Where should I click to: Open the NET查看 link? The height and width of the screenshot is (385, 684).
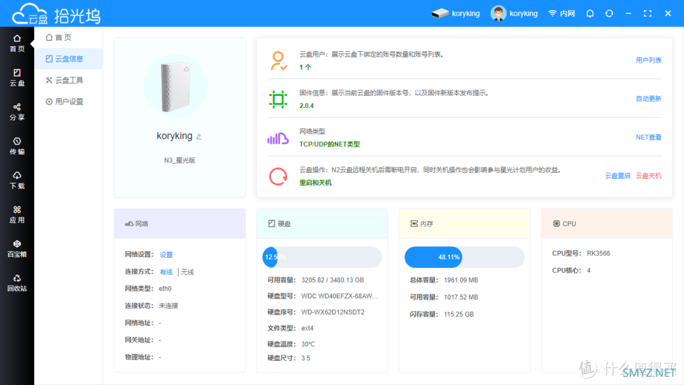click(x=649, y=137)
